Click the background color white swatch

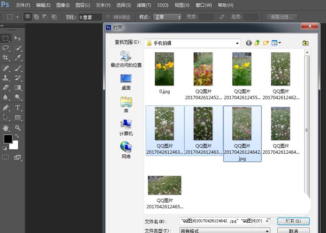[15, 146]
